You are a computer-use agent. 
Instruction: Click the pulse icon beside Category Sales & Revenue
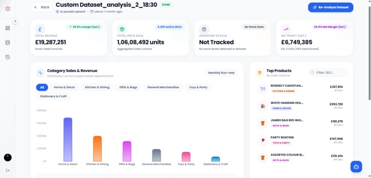41,73
